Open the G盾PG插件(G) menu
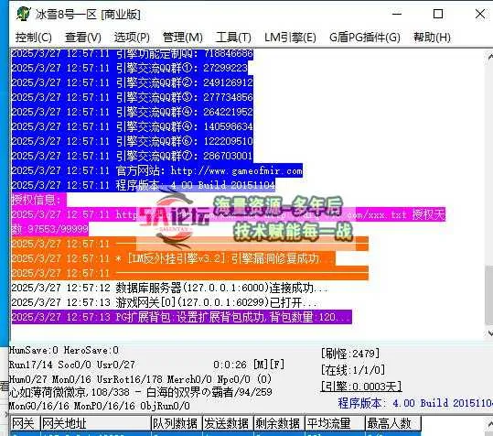 [x=365, y=38]
